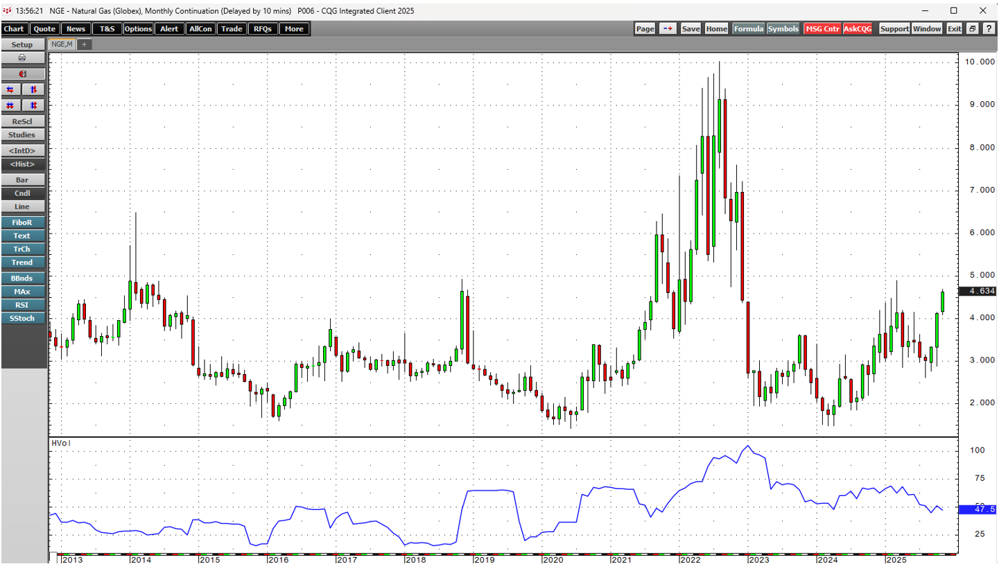Open the Page menu
Image resolution: width=999 pixels, height=564 pixels.
tap(645, 28)
